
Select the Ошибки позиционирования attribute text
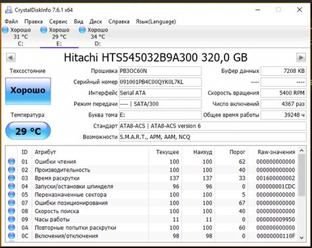pyautogui.click(x=71, y=203)
